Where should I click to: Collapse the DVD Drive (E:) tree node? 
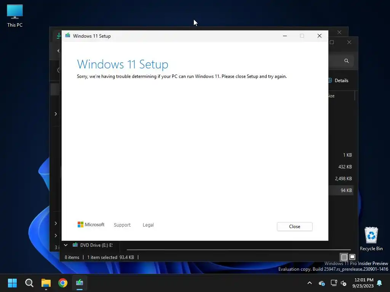click(66, 245)
